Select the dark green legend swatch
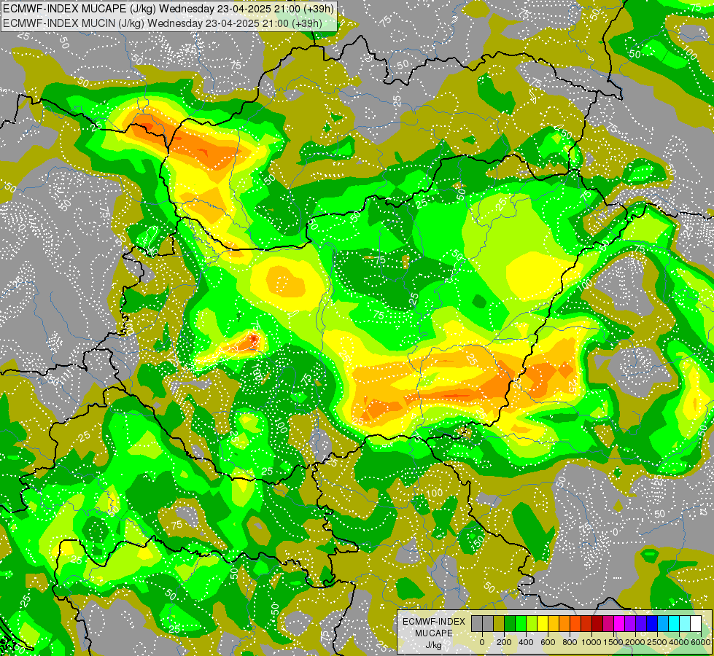714x656 pixels. [510, 624]
